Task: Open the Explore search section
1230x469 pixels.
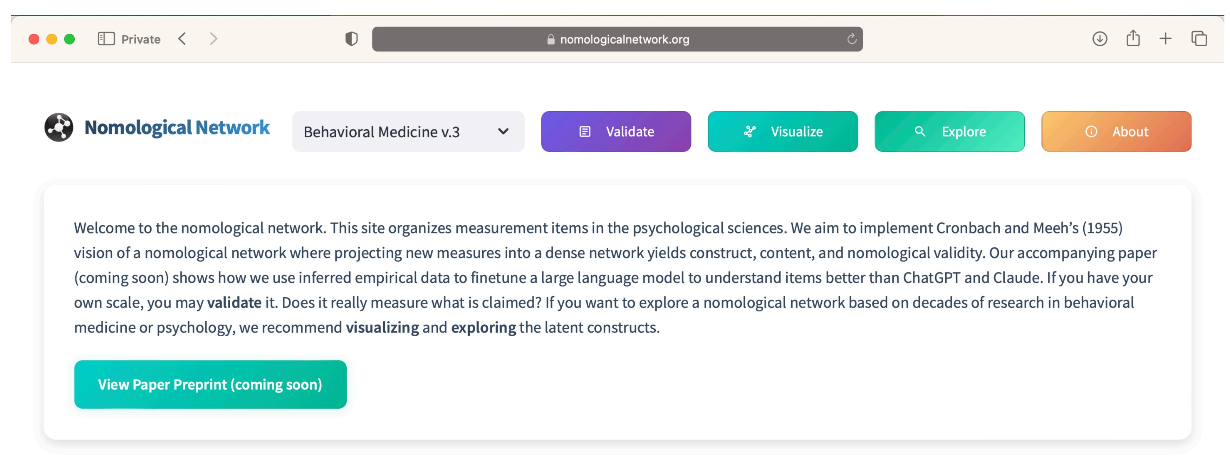Action: 949,131
